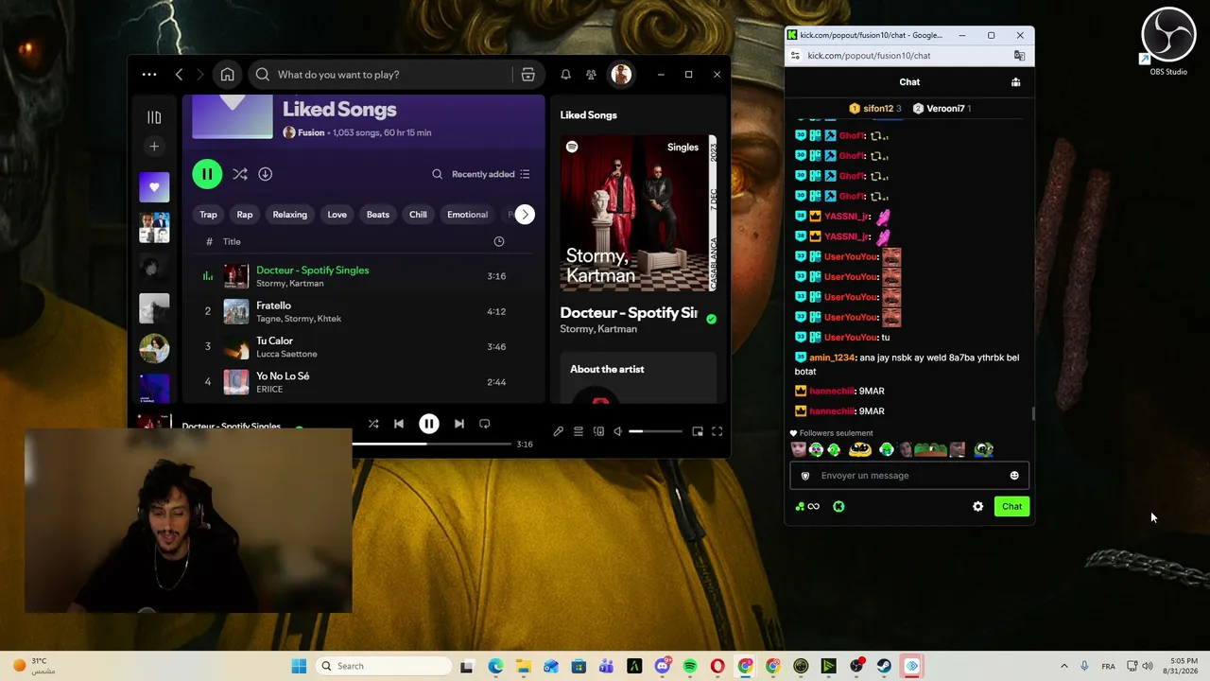The height and width of the screenshot is (681, 1210).
Task: Filter Liked Songs by Chill
Action: (418, 215)
